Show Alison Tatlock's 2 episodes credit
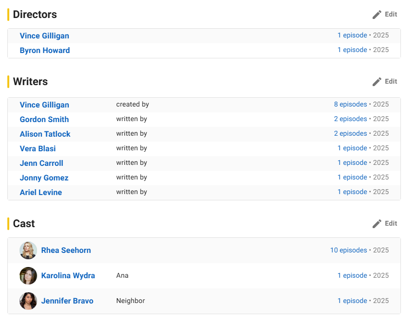Screen dimensions: 417x321 [x=351, y=133]
